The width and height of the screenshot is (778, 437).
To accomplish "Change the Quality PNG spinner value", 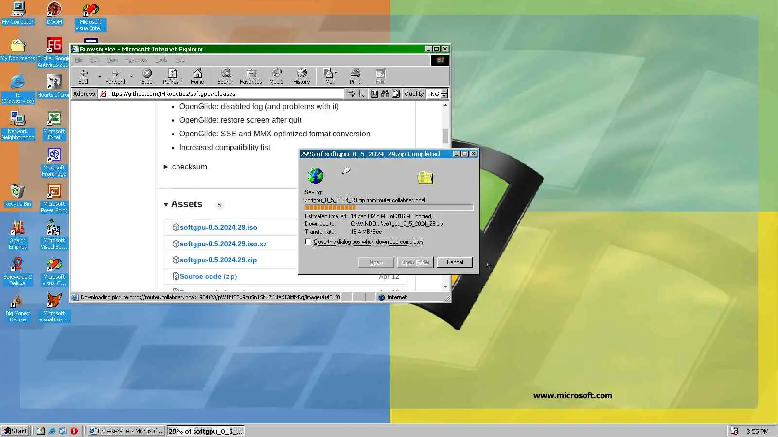I will pyautogui.click(x=444, y=94).
